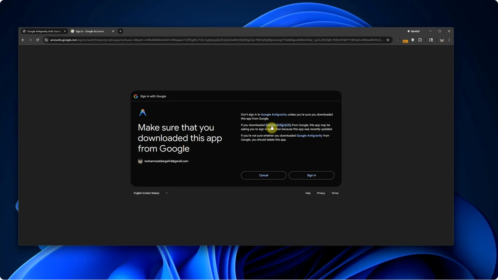
Task: Click the back navigation arrow
Action: (23, 40)
